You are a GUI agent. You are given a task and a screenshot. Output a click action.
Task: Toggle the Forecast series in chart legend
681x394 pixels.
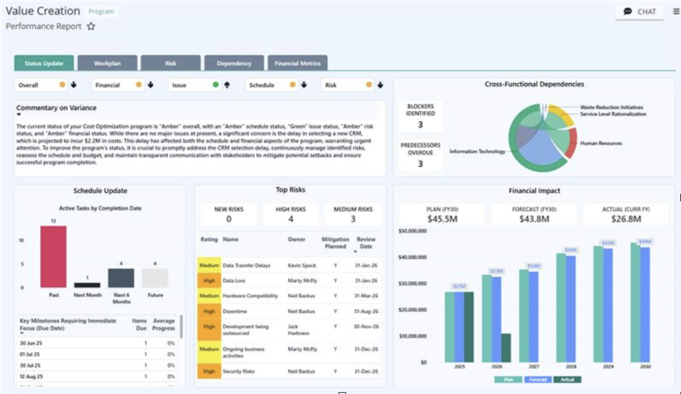click(x=538, y=379)
